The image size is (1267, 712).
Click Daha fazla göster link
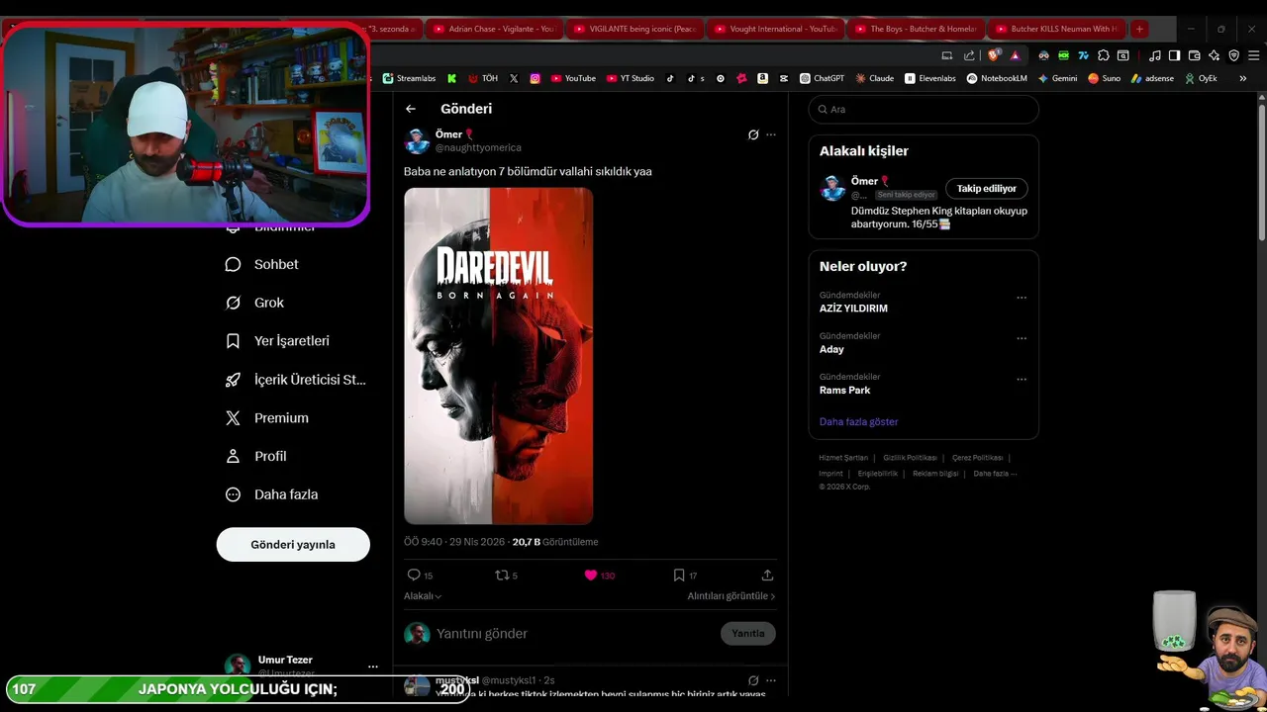[x=858, y=422]
